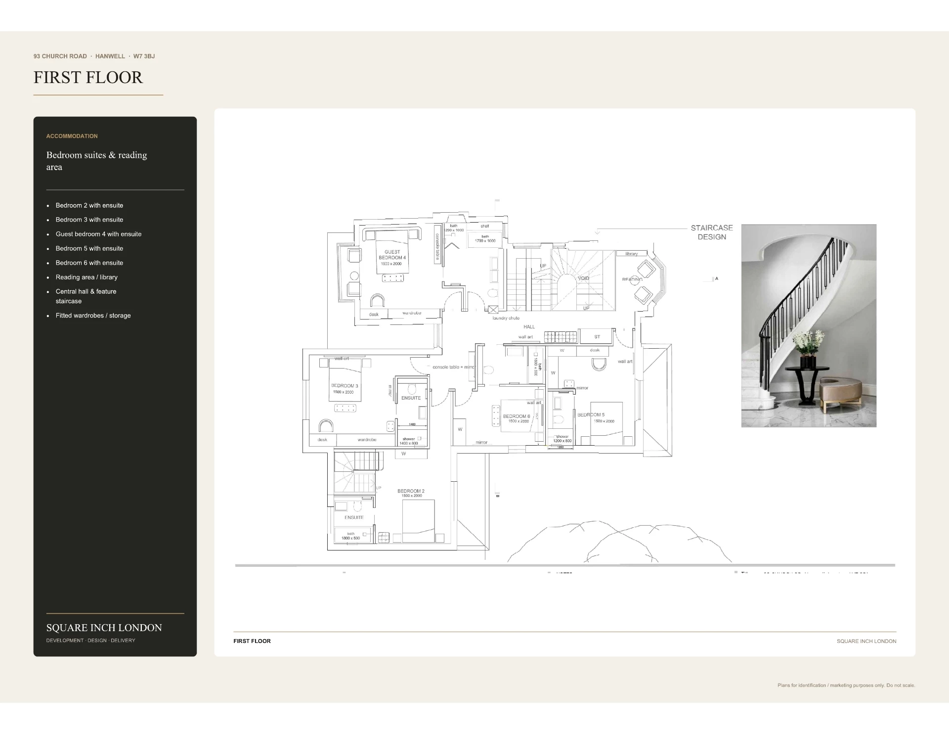Click 'console table + mirror' label
This screenshot has height=734, width=949.
tap(453, 367)
